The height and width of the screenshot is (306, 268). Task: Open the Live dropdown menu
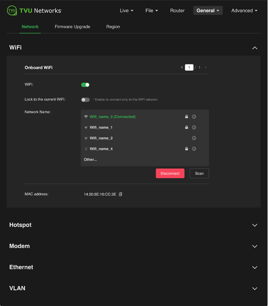(x=127, y=10)
